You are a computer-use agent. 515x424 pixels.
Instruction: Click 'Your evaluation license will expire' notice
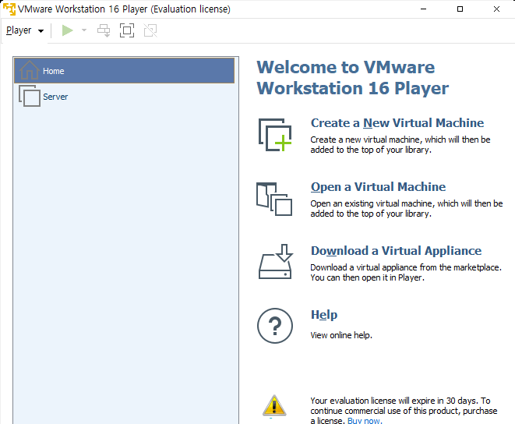click(x=404, y=411)
